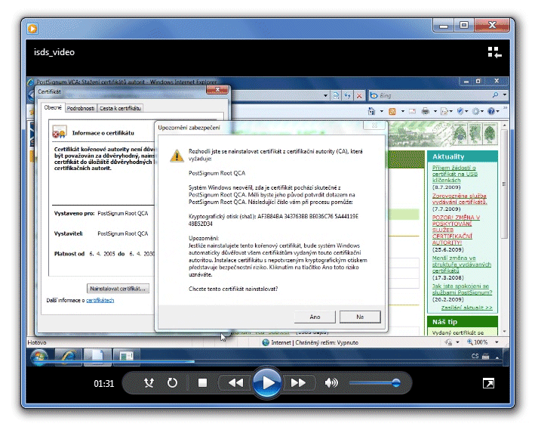
Task: Open the Obecné tab
Action: tap(53, 107)
